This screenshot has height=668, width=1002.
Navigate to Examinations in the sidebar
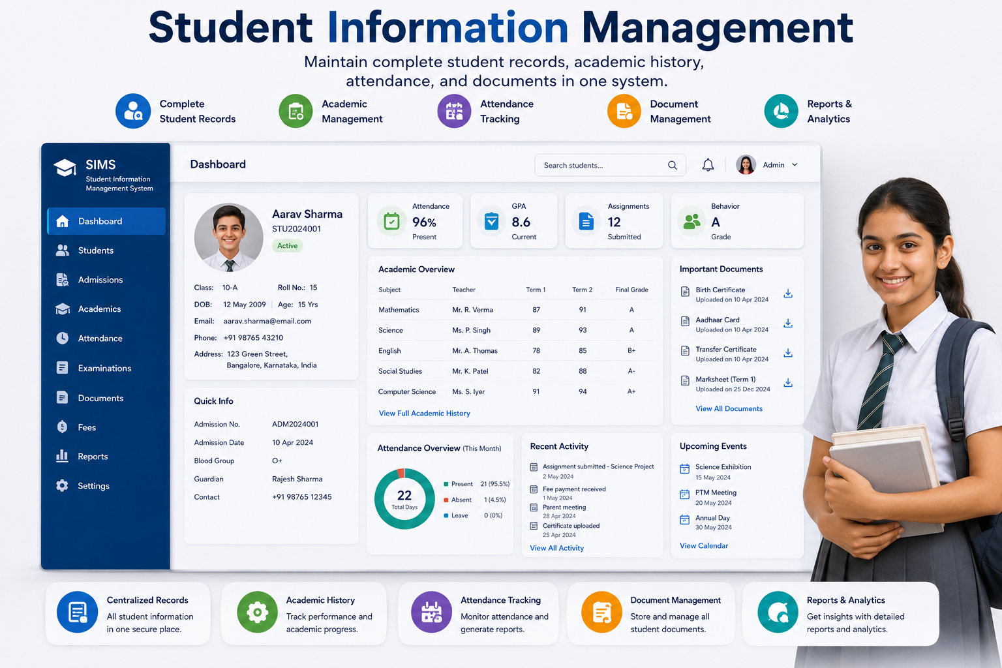(106, 369)
